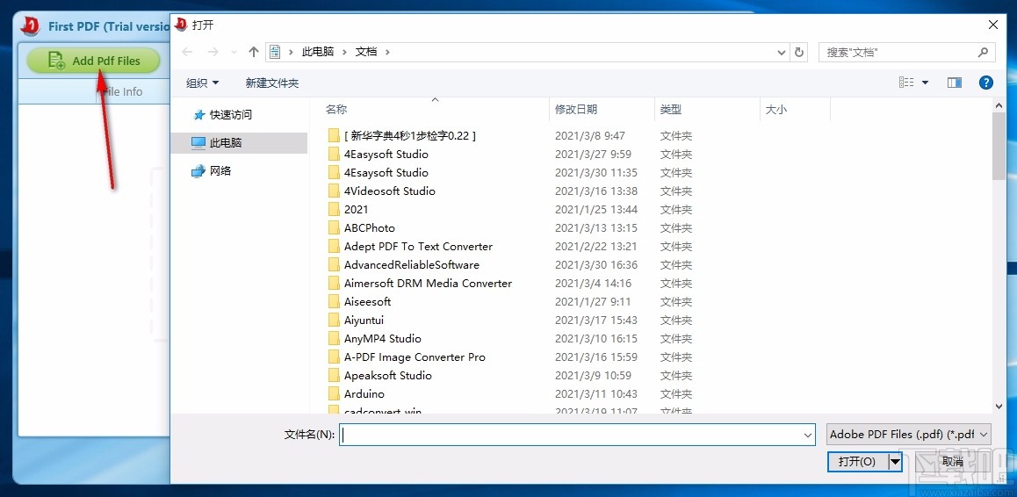Image resolution: width=1017 pixels, height=497 pixels.
Task: Click the scrollbar down arrow
Action: (x=999, y=407)
